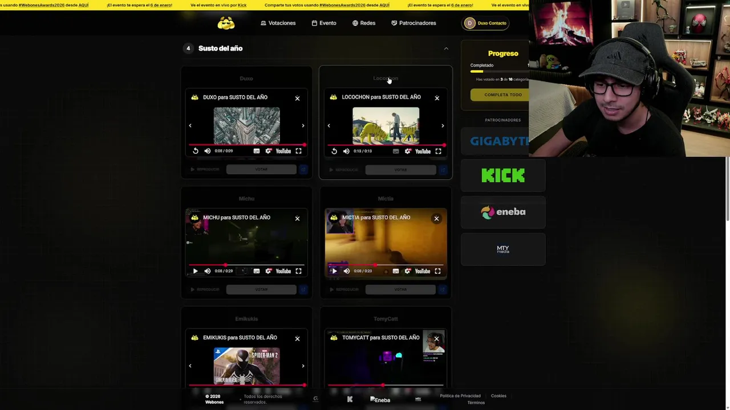This screenshot has width=730, height=410.
Task: Click the COMPLETA TODO button
Action: coord(500,95)
